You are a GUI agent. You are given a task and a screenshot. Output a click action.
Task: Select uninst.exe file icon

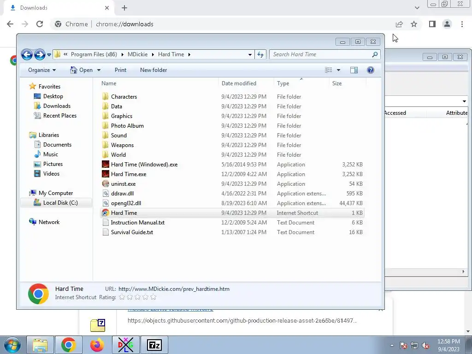[106, 183]
